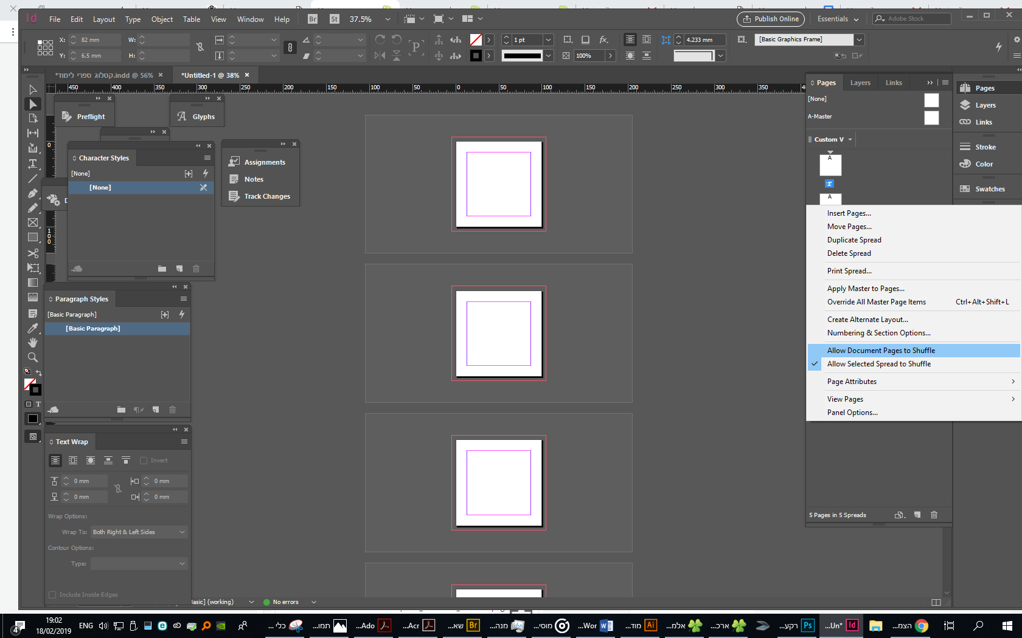Click the Publish Online button

coord(770,19)
